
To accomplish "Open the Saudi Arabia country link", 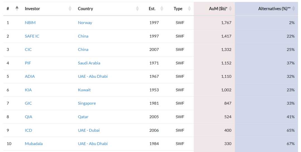I will [89, 63].
